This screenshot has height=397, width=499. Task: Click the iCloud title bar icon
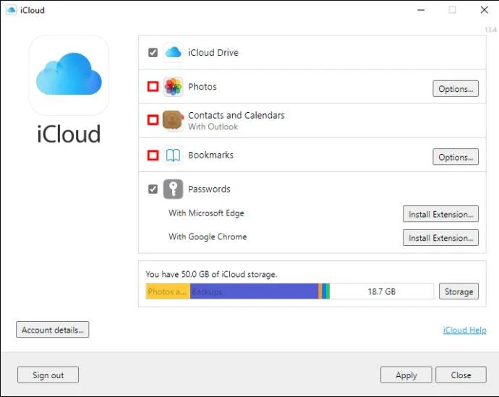click(x=11, y=10)
